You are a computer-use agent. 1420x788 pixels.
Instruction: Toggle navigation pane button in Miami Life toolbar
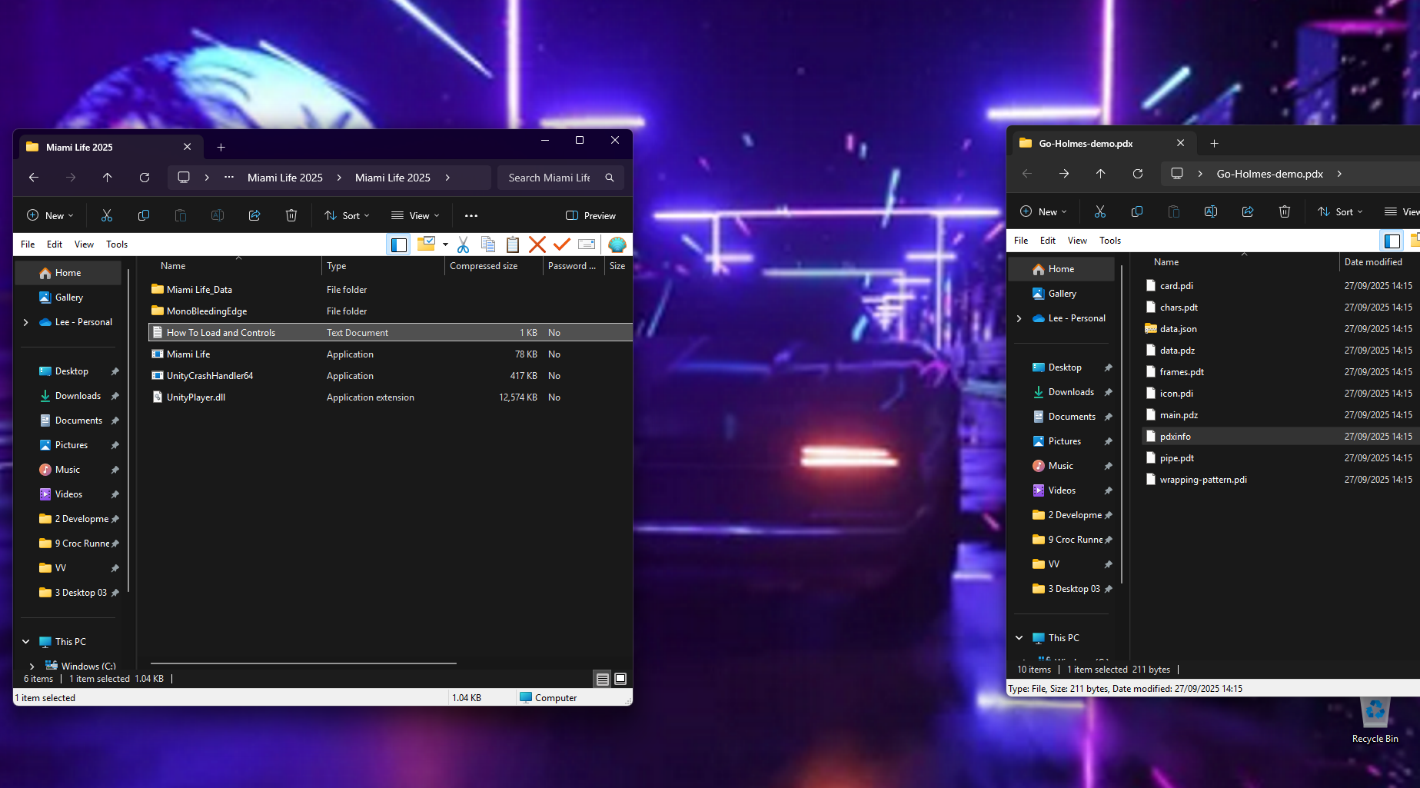(x=399, y=244)
